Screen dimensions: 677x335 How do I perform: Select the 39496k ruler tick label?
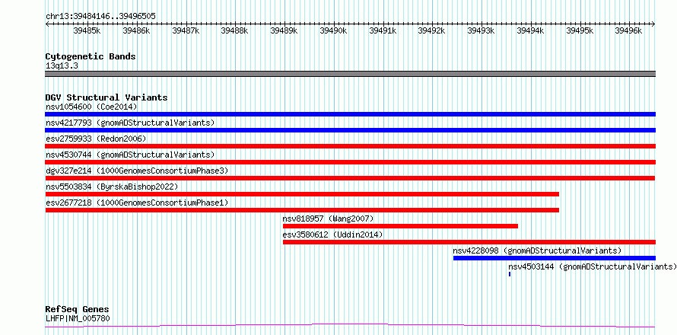(x=628, y=30)
